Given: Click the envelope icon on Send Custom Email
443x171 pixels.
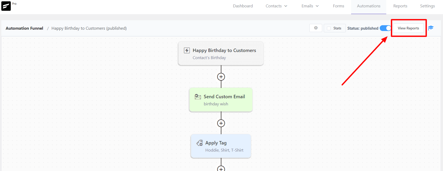Looking at the screenshot, I should [198, 97].
